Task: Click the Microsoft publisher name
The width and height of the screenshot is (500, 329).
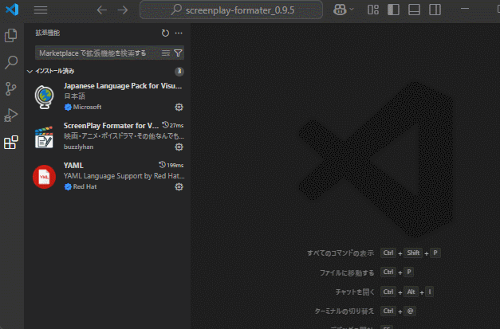Action: point(87,107)
